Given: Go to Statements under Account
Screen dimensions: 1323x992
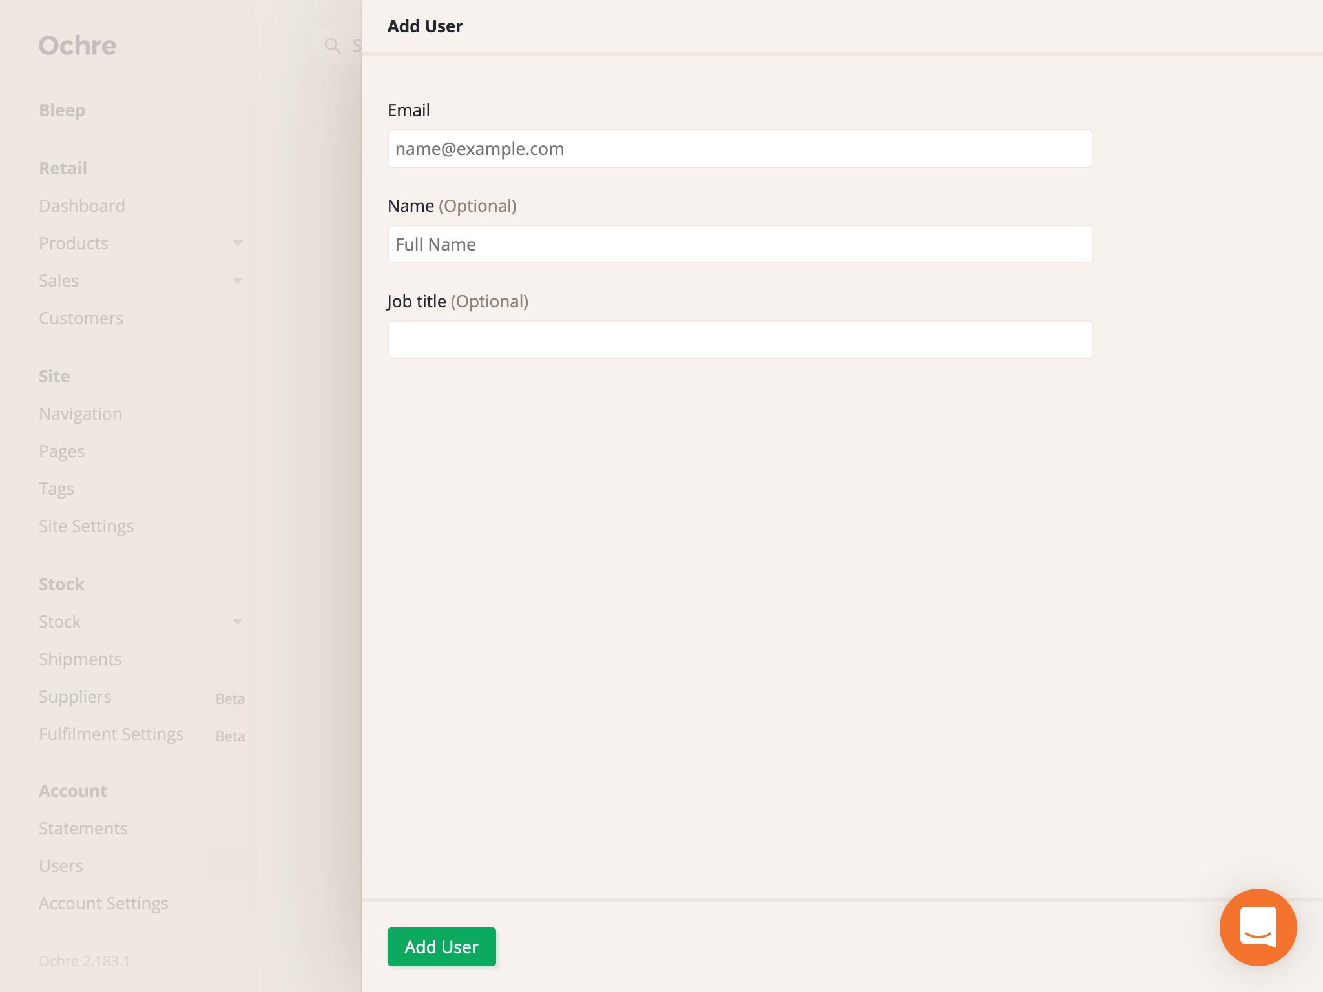Looking at the screenshot, I should [x=83, y=829].
